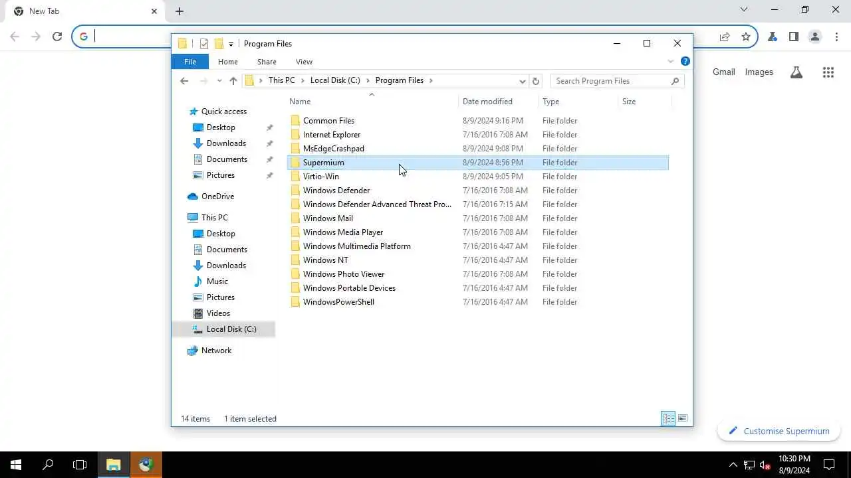The image size is (851, 478).
Task: Click the blue Help question mark icon
Action: [x=685, y=61]
